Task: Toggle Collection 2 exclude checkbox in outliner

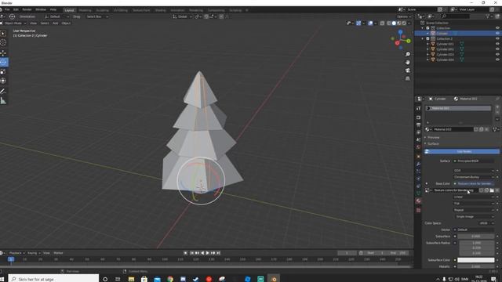Action: point(427,38)
